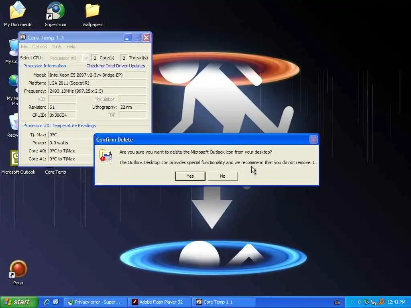Click the Power value 0.0 watts

(71, 143)
